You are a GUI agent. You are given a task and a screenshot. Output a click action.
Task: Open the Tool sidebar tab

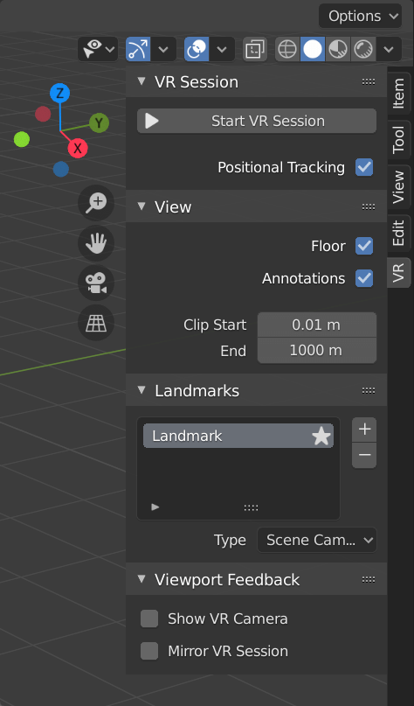pyautogui.click(x=398, y=140)
